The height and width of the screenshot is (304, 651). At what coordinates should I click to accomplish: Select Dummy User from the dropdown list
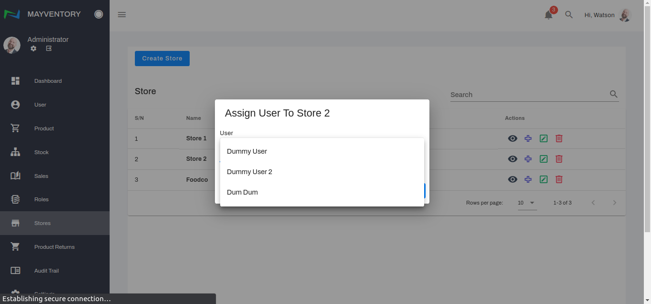click(247, 151)
